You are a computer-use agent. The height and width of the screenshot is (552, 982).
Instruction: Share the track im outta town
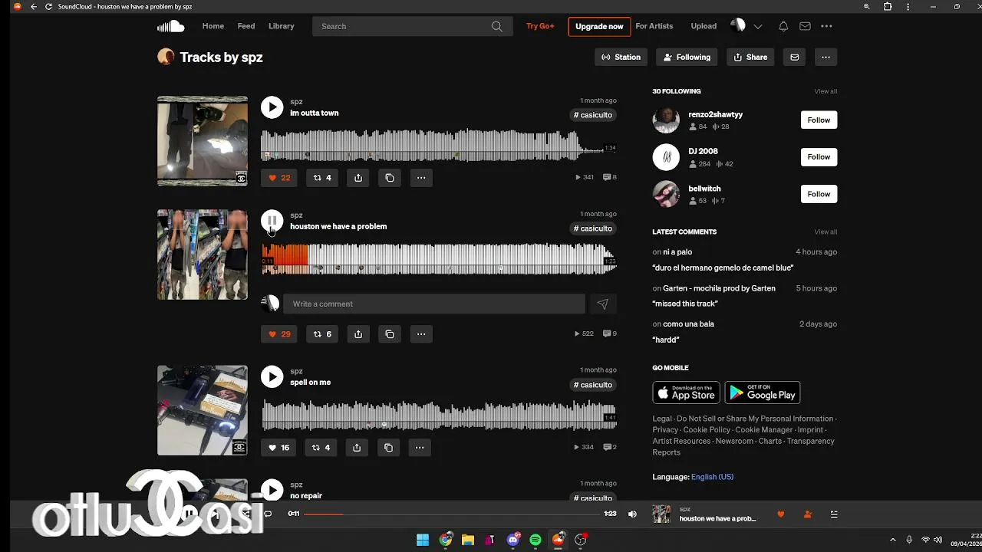pos(358,178)
